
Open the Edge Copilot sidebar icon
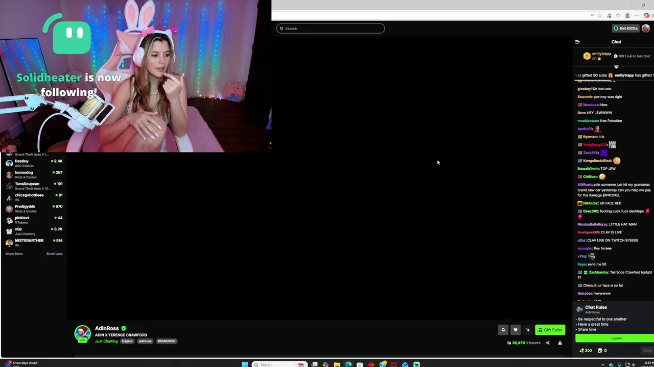pyautogui.click(x=646, y=15)
